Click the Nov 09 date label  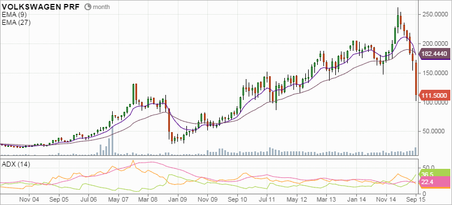pyautogui.click(x=207, y=199)
